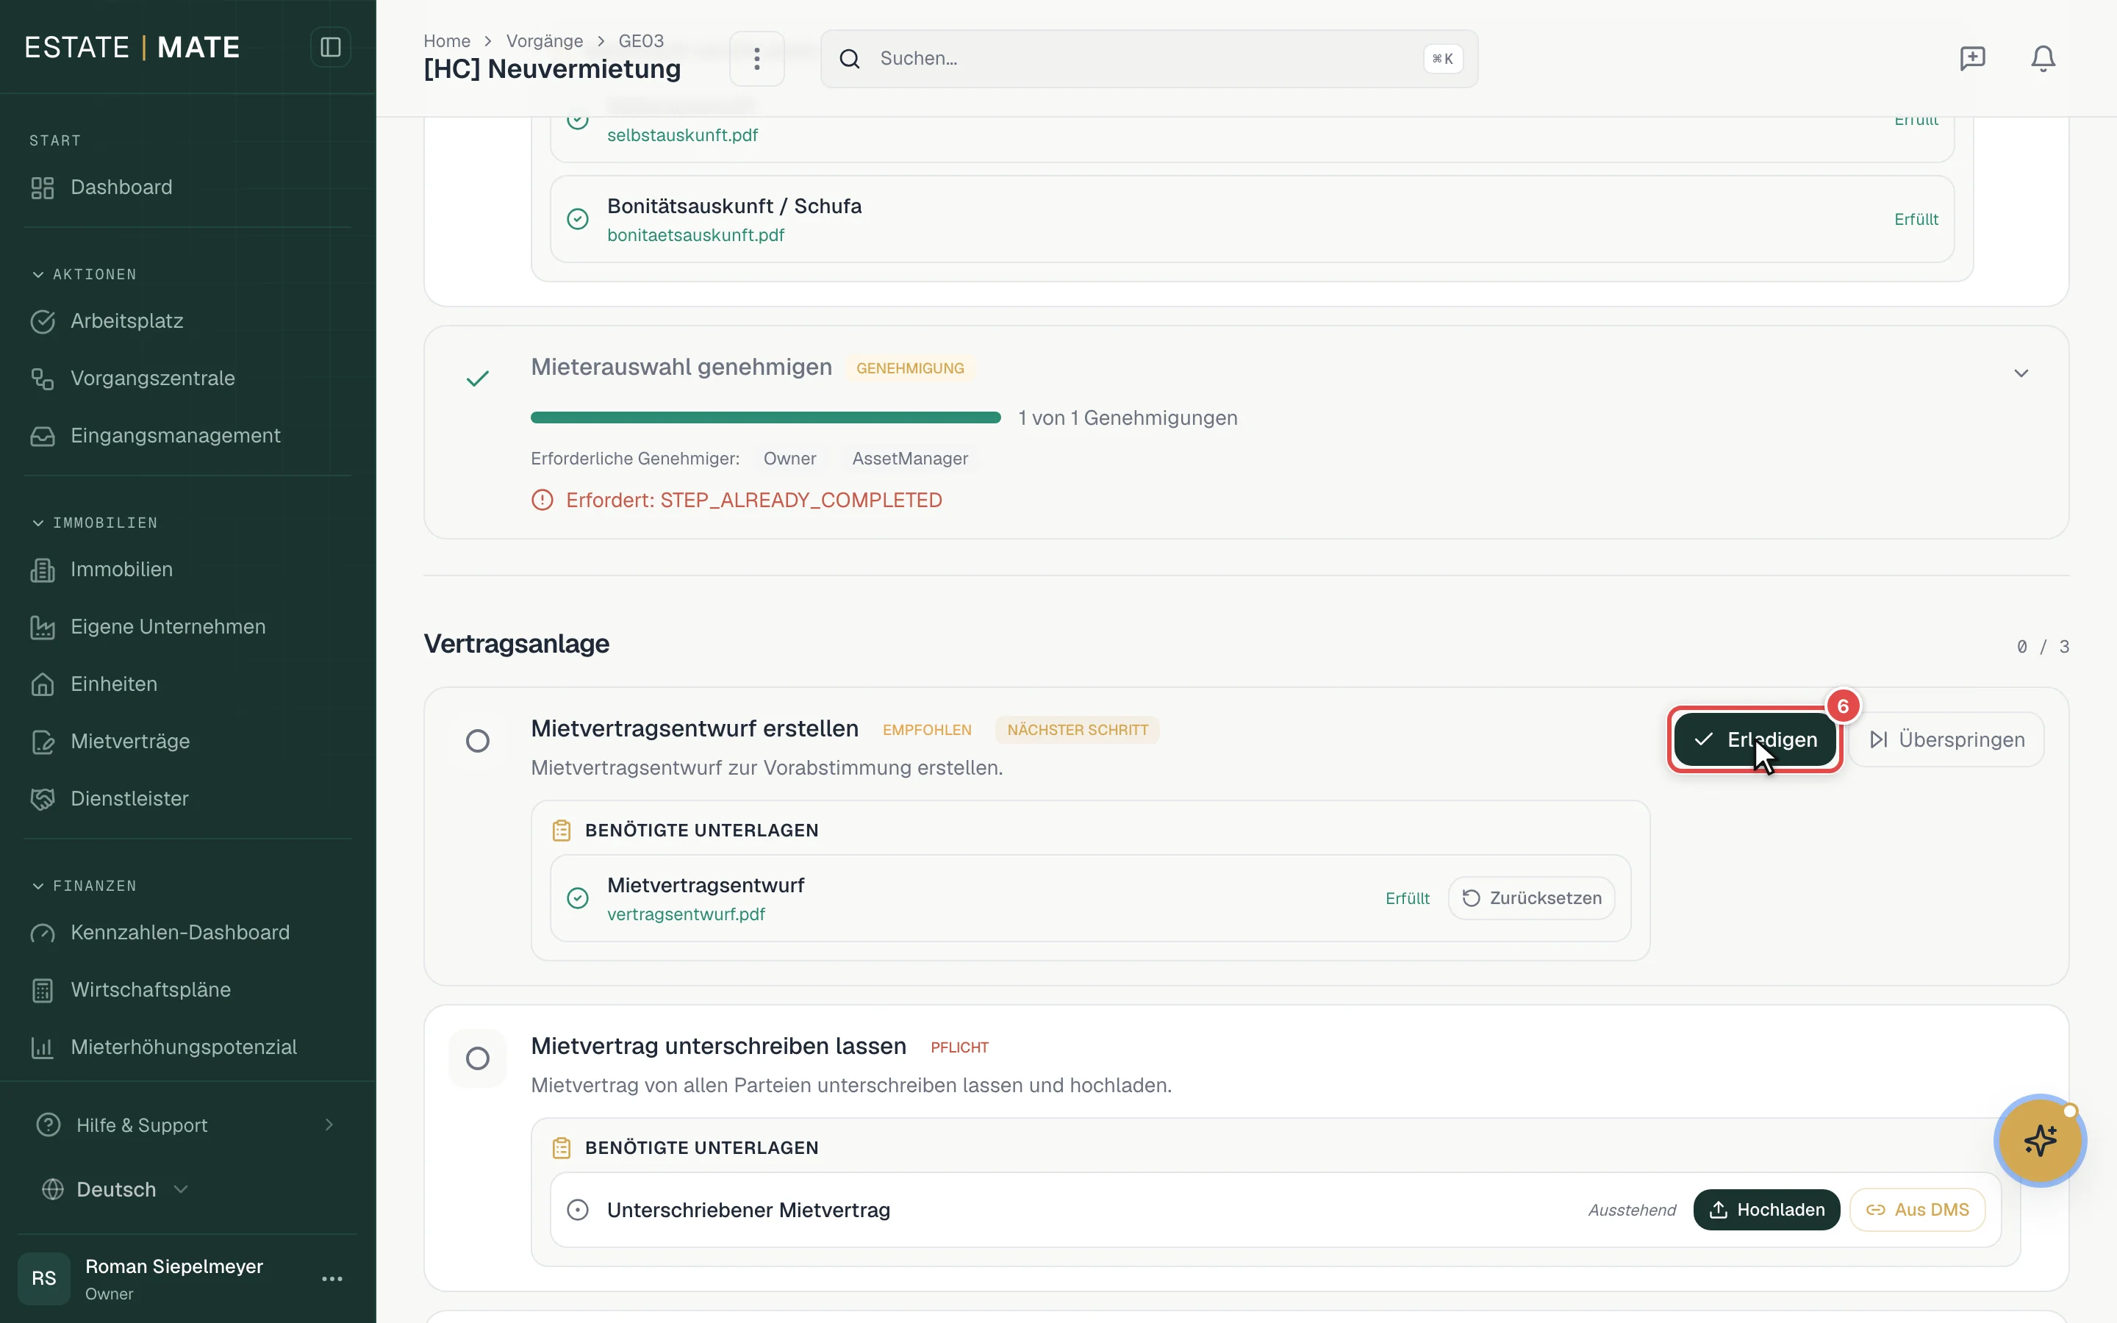Open the notifications bell

(2043, 59)
